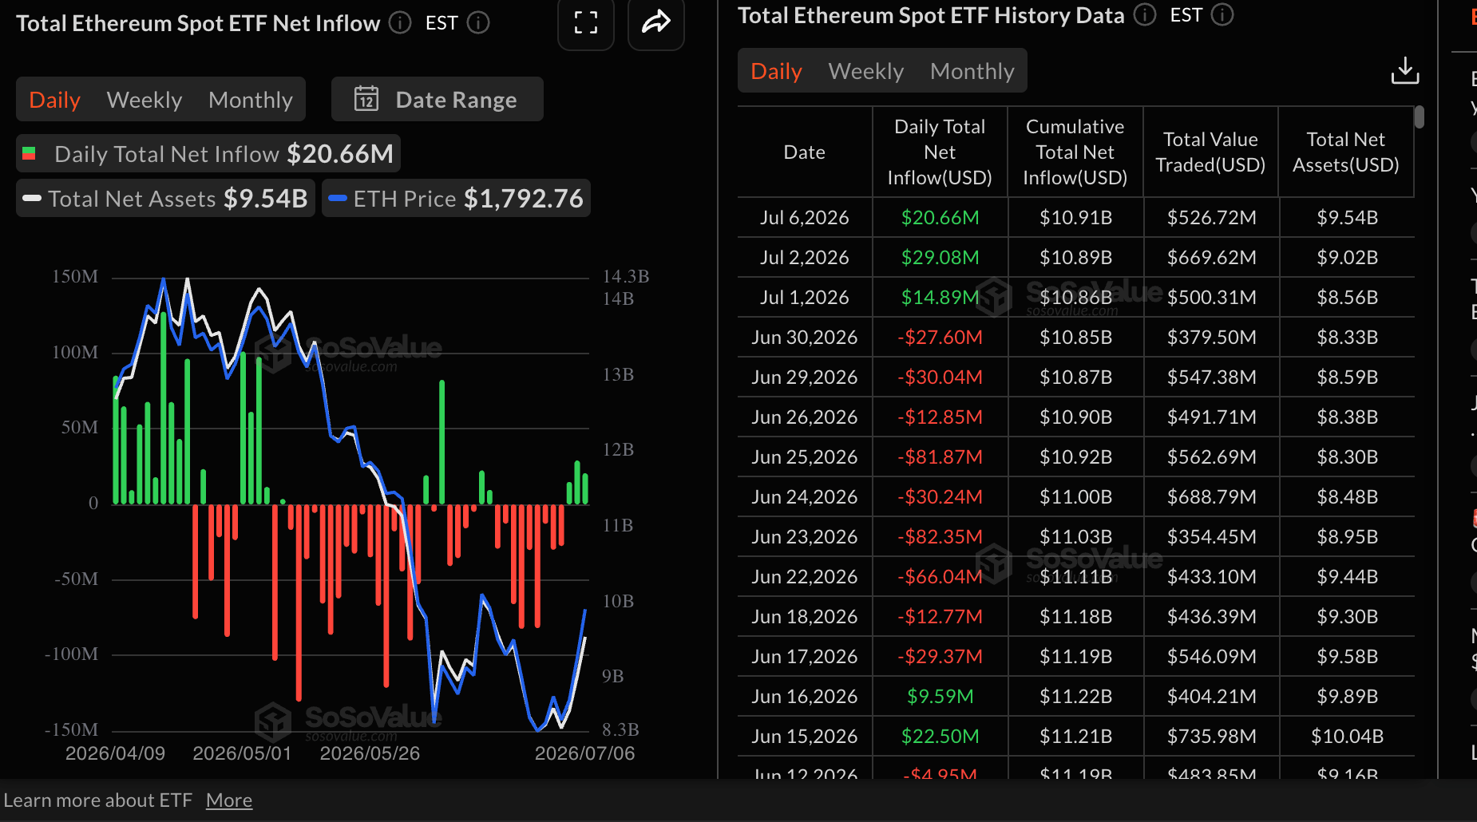Toggle Daily Total Net Inflow series legend

[208, 153]
